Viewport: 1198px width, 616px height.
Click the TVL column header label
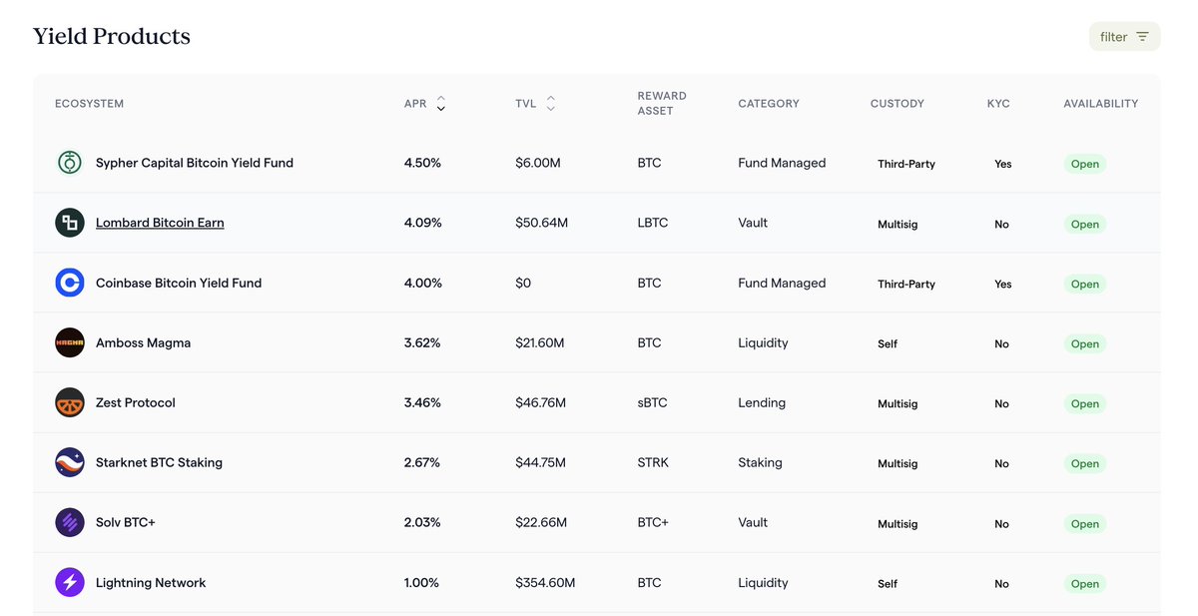tap(526, 104)
